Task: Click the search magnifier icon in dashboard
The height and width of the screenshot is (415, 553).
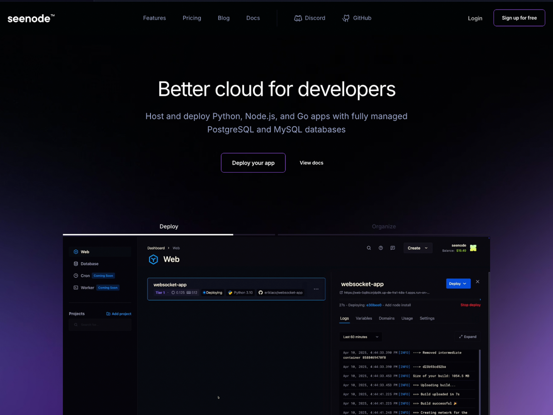Action: coord(369,248)
